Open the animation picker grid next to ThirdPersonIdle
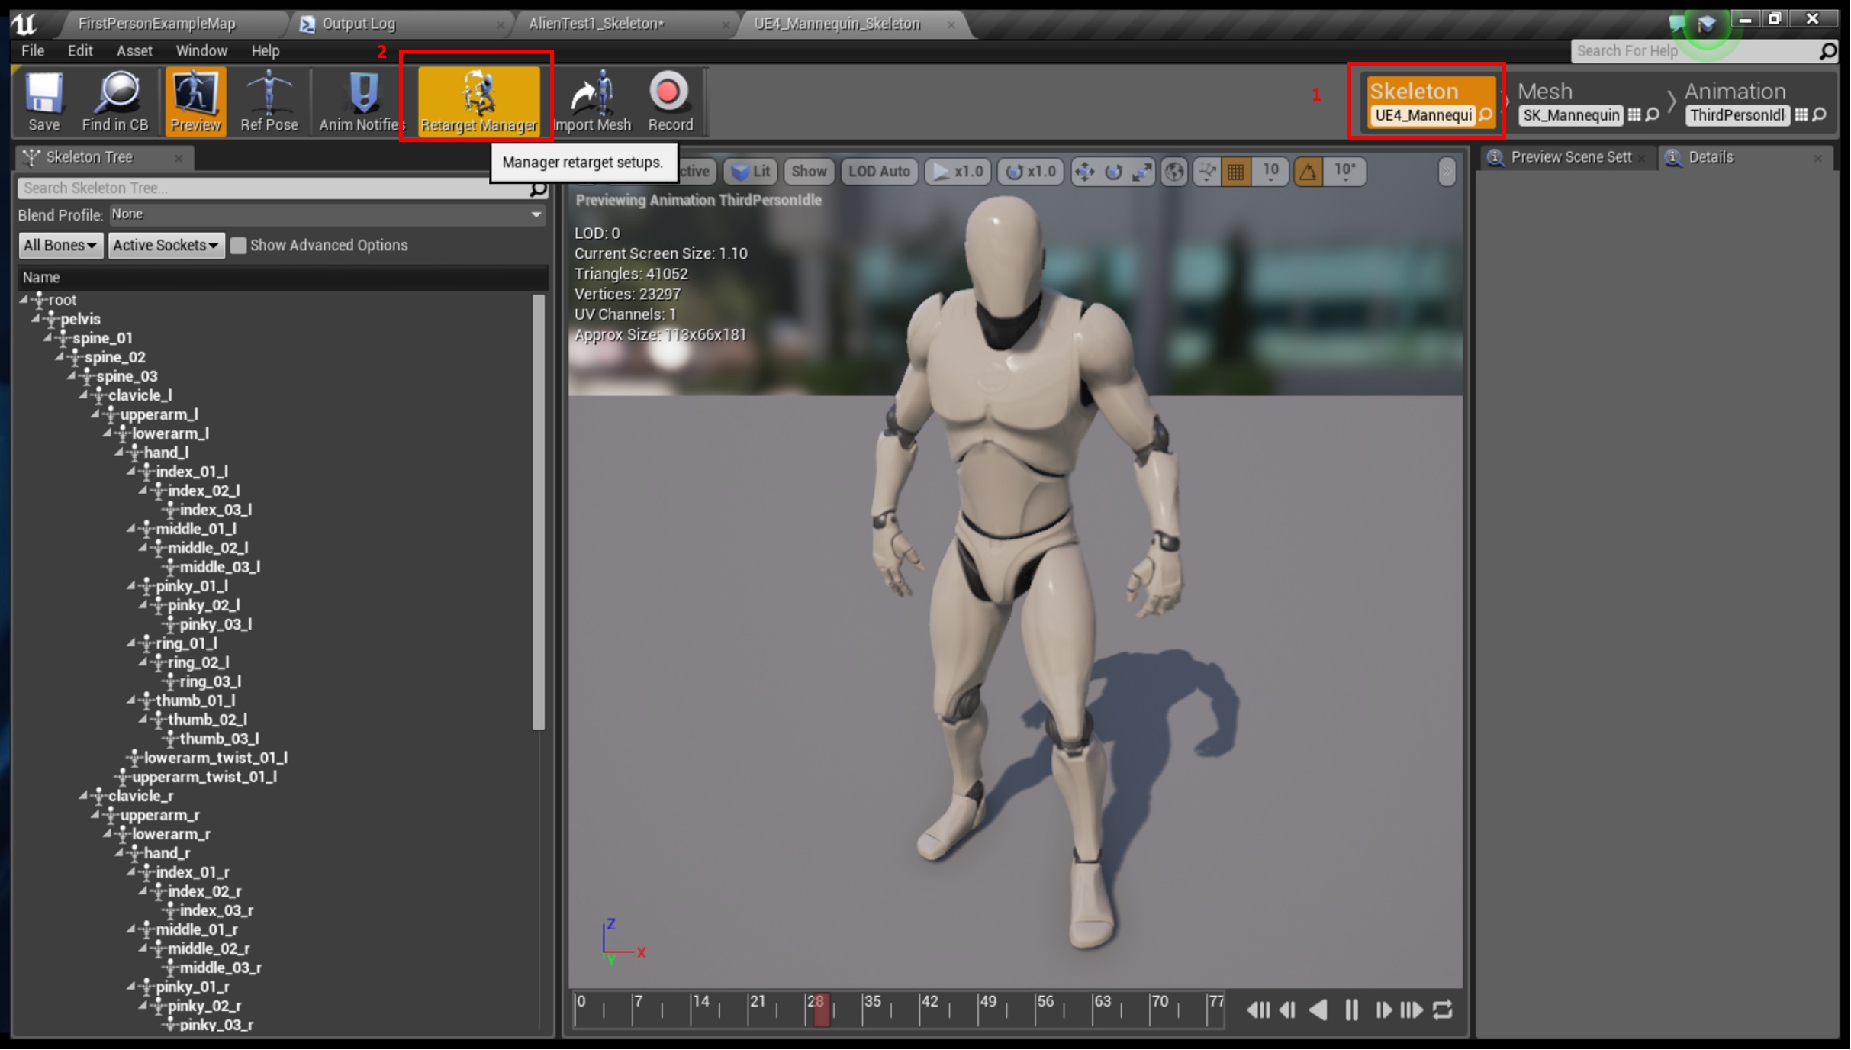The height and width of the screenshot is (1050, 1851). pos(1801,115)
